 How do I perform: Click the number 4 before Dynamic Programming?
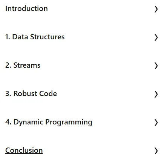click(7, 122)
